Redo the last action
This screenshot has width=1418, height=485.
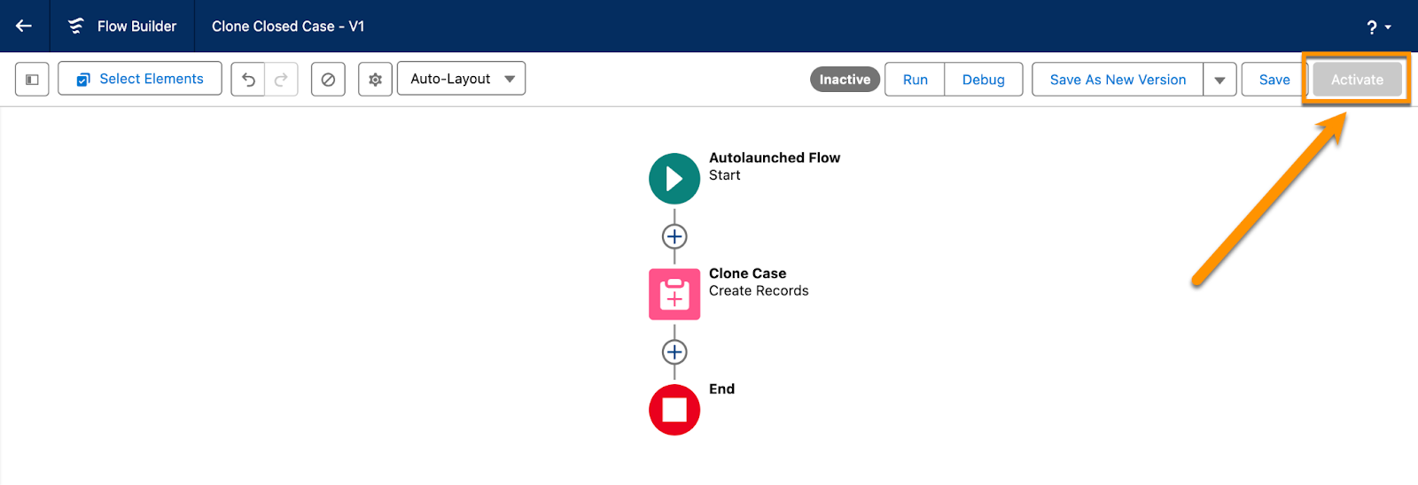tap(281, 79)
